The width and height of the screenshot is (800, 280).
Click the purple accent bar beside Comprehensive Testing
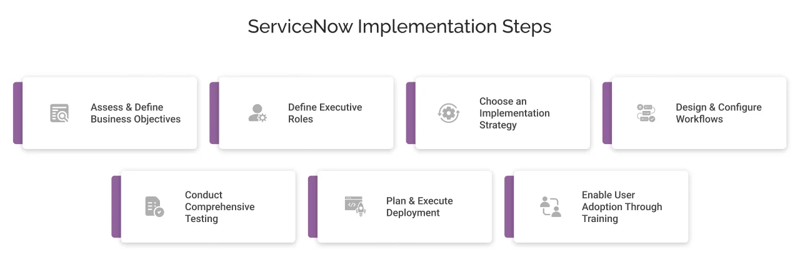click(116, 206)
